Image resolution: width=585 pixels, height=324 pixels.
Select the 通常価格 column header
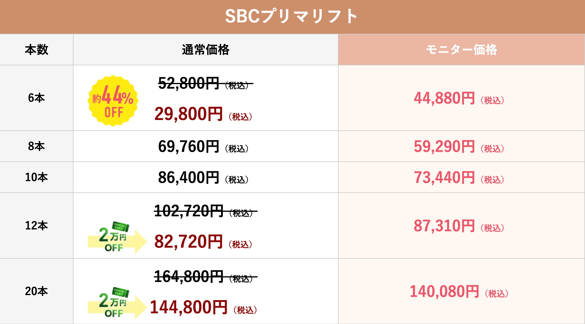pos(206,50)
